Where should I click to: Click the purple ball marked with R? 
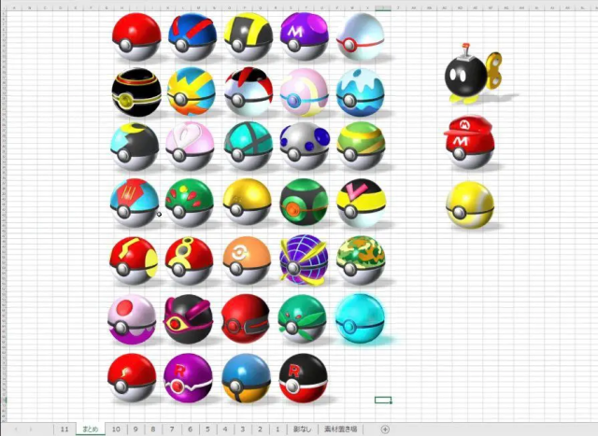pos(190,377)
